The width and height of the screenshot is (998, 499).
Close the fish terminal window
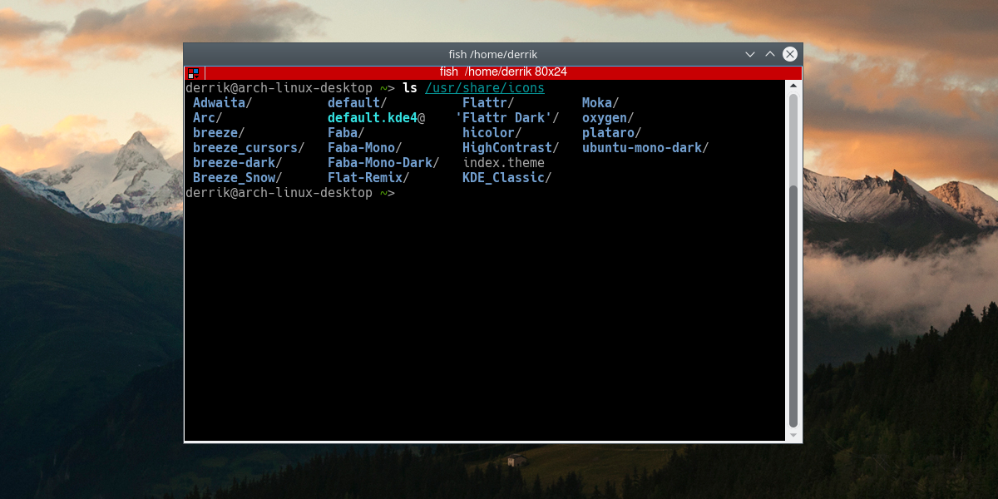pos(790,54)
